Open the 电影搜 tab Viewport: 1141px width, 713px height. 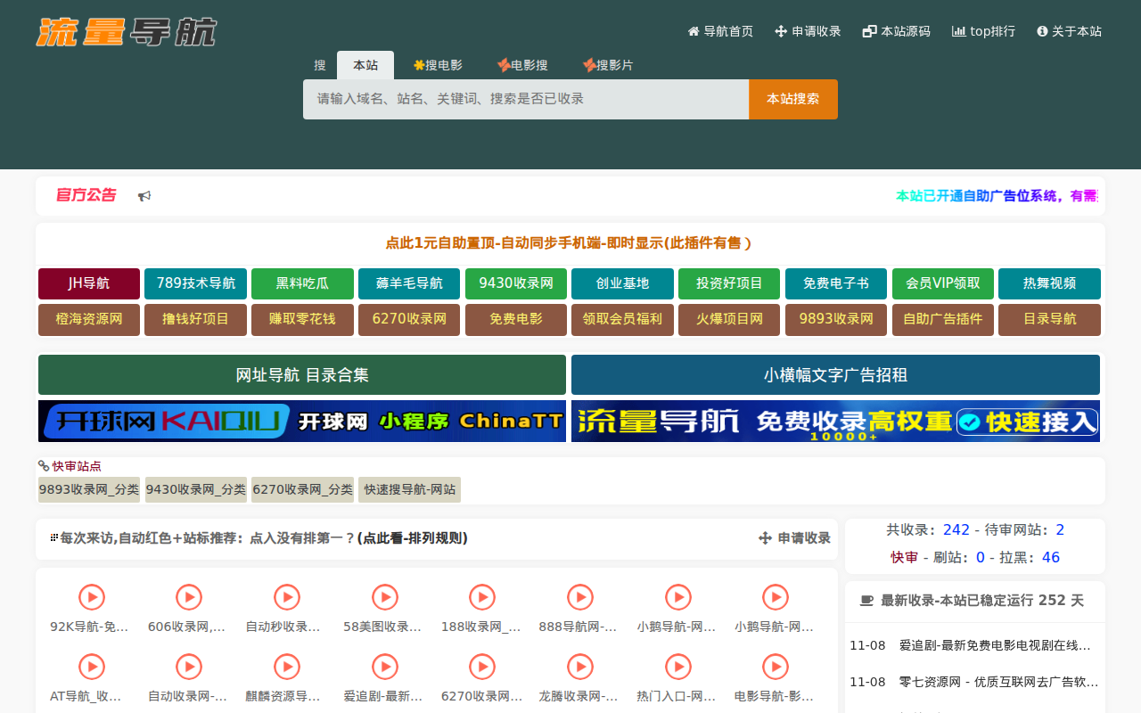(x=523, y=63)
